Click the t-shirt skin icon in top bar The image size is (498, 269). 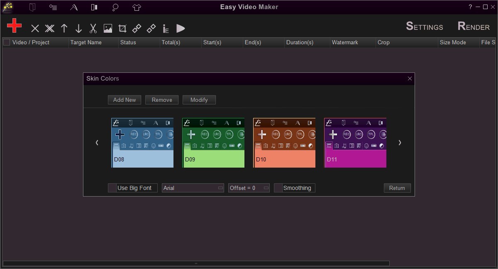136,7
